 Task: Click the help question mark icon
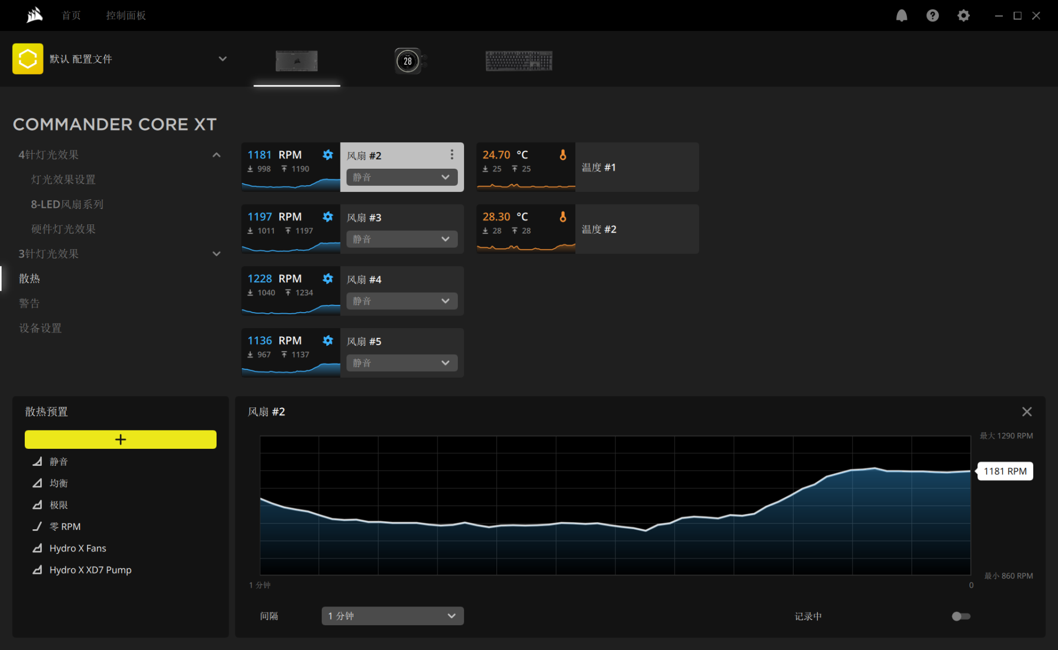[x=932, y=15]
